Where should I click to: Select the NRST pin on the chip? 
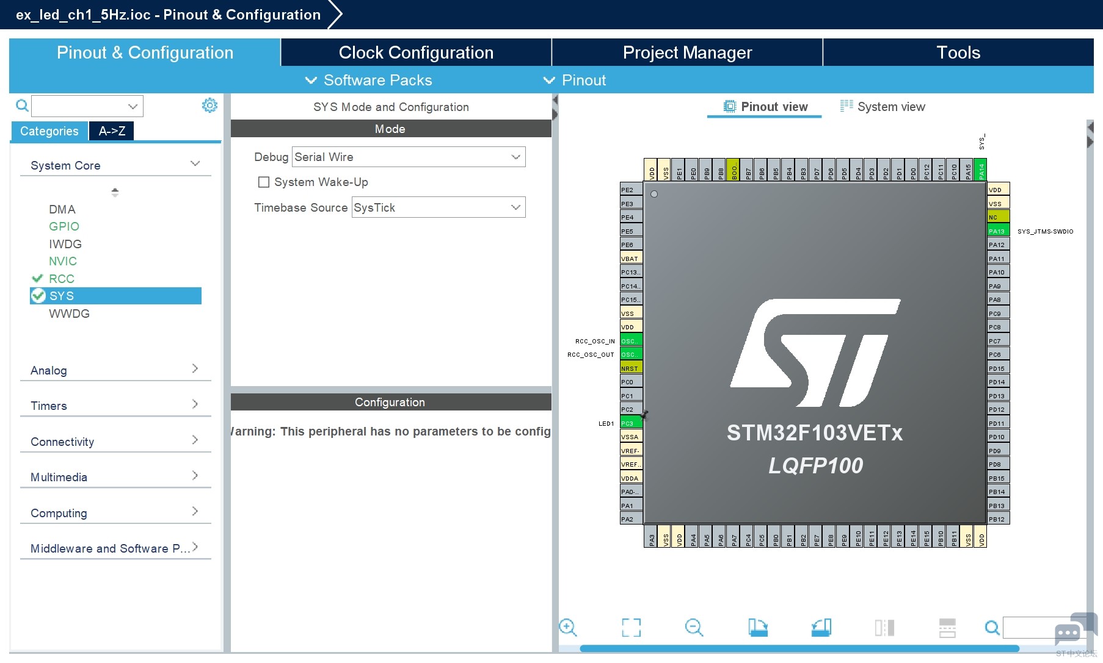[631, 368]
